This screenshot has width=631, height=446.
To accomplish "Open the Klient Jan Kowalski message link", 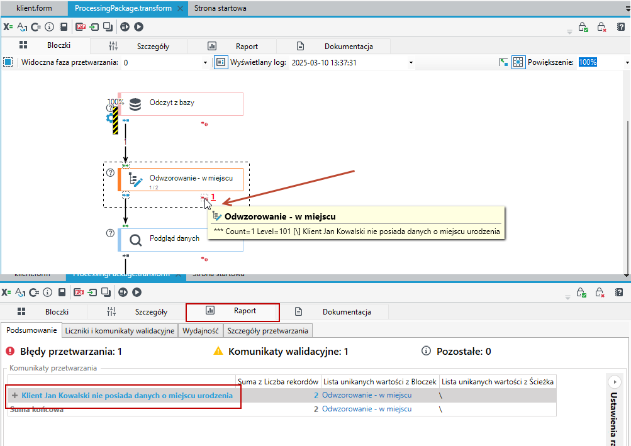I will (x=127, y=396).
